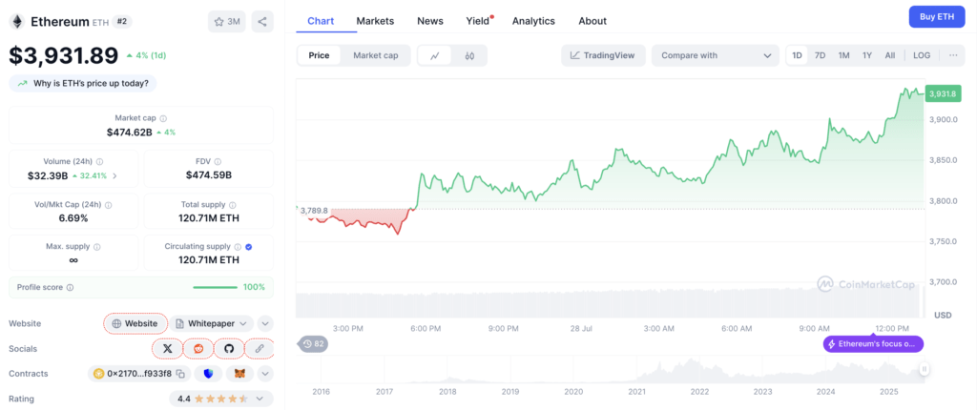Select the Price toggle
Viewport: 977px width, 410px height.
point(319,55)
